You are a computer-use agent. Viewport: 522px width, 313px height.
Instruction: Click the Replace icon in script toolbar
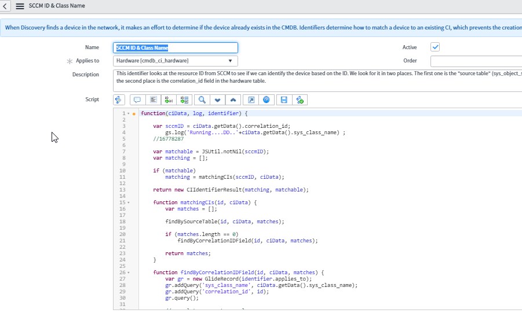(x=169, y=100)
